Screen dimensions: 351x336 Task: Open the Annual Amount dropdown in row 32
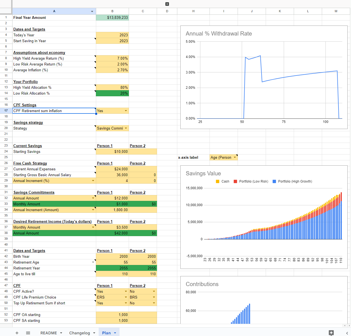(93, 198)
